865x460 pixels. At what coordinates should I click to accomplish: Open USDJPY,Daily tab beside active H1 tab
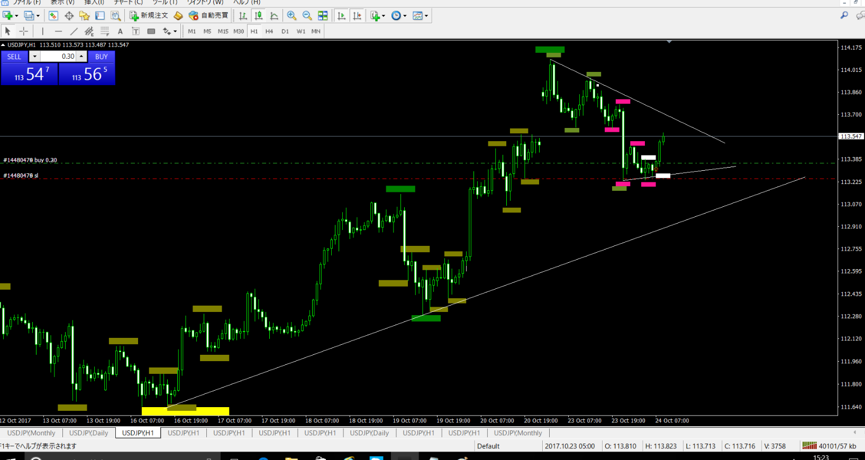click(x=89, y=433)
